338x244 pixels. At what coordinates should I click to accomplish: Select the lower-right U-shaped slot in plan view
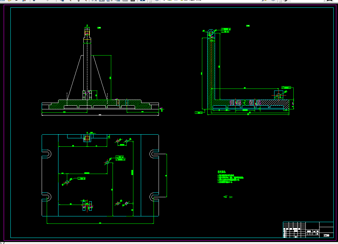[x=154, y=197]
